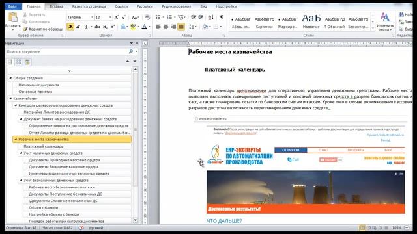
Task: Open the Text Effects glowing A icon
Action: tap(123, 27)
